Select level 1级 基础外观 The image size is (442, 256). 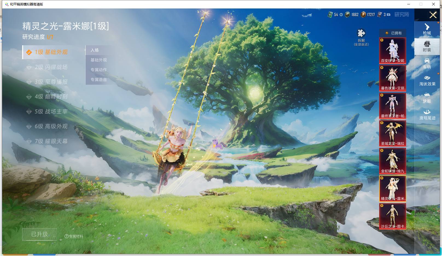46,52
